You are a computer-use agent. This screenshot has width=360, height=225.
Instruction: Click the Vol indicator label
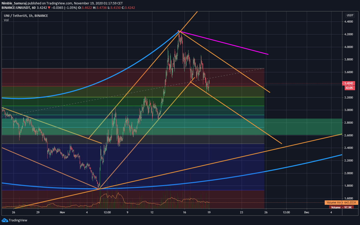(6, 20)
